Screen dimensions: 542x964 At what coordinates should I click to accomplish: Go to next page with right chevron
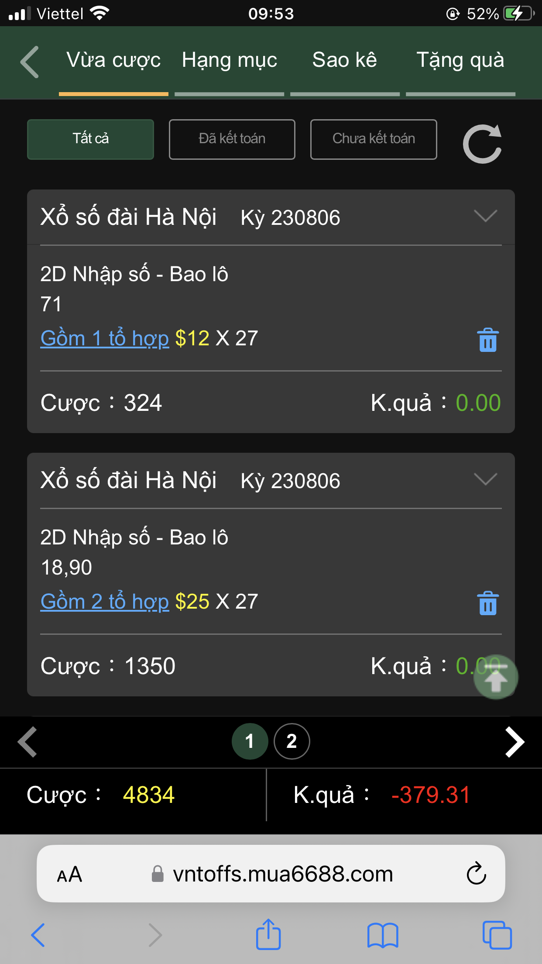(x=515, y=742)
